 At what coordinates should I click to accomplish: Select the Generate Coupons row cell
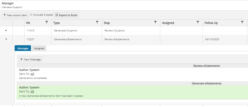click(x=66, y=31)
